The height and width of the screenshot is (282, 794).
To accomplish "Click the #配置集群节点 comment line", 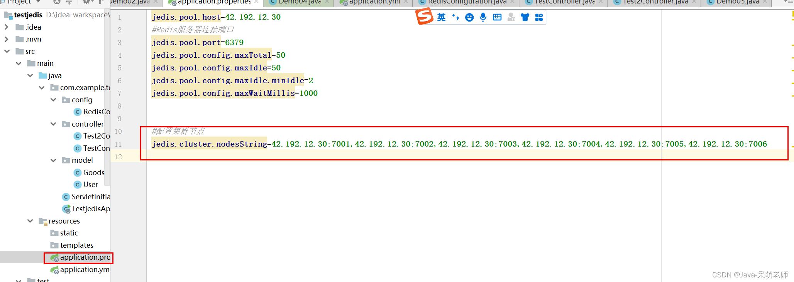I will (x=178, y=132).
